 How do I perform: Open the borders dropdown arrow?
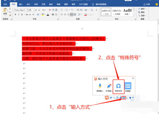(x=93, y=15)
